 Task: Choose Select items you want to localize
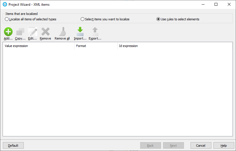(x=83, y=19)
